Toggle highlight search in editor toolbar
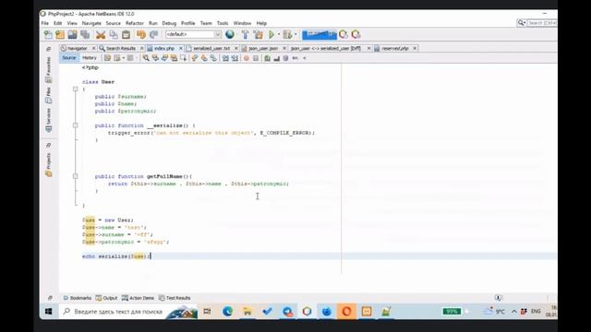Viewport: 591px width, 332px height. coord(174,58)
